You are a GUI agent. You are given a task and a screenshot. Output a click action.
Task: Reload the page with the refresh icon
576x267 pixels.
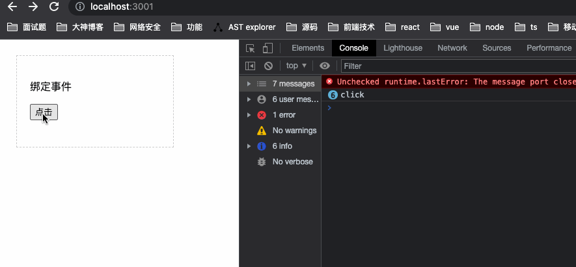pos(54,7)
